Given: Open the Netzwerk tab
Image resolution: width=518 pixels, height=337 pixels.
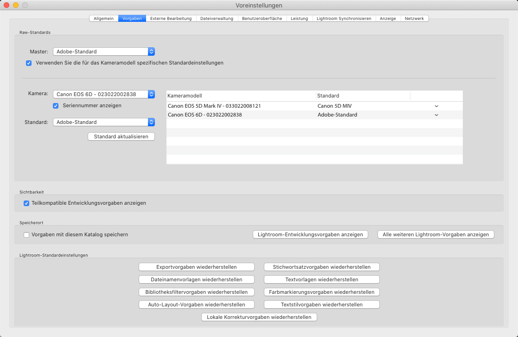Looking at the screenshot, I should click(414, 19).
